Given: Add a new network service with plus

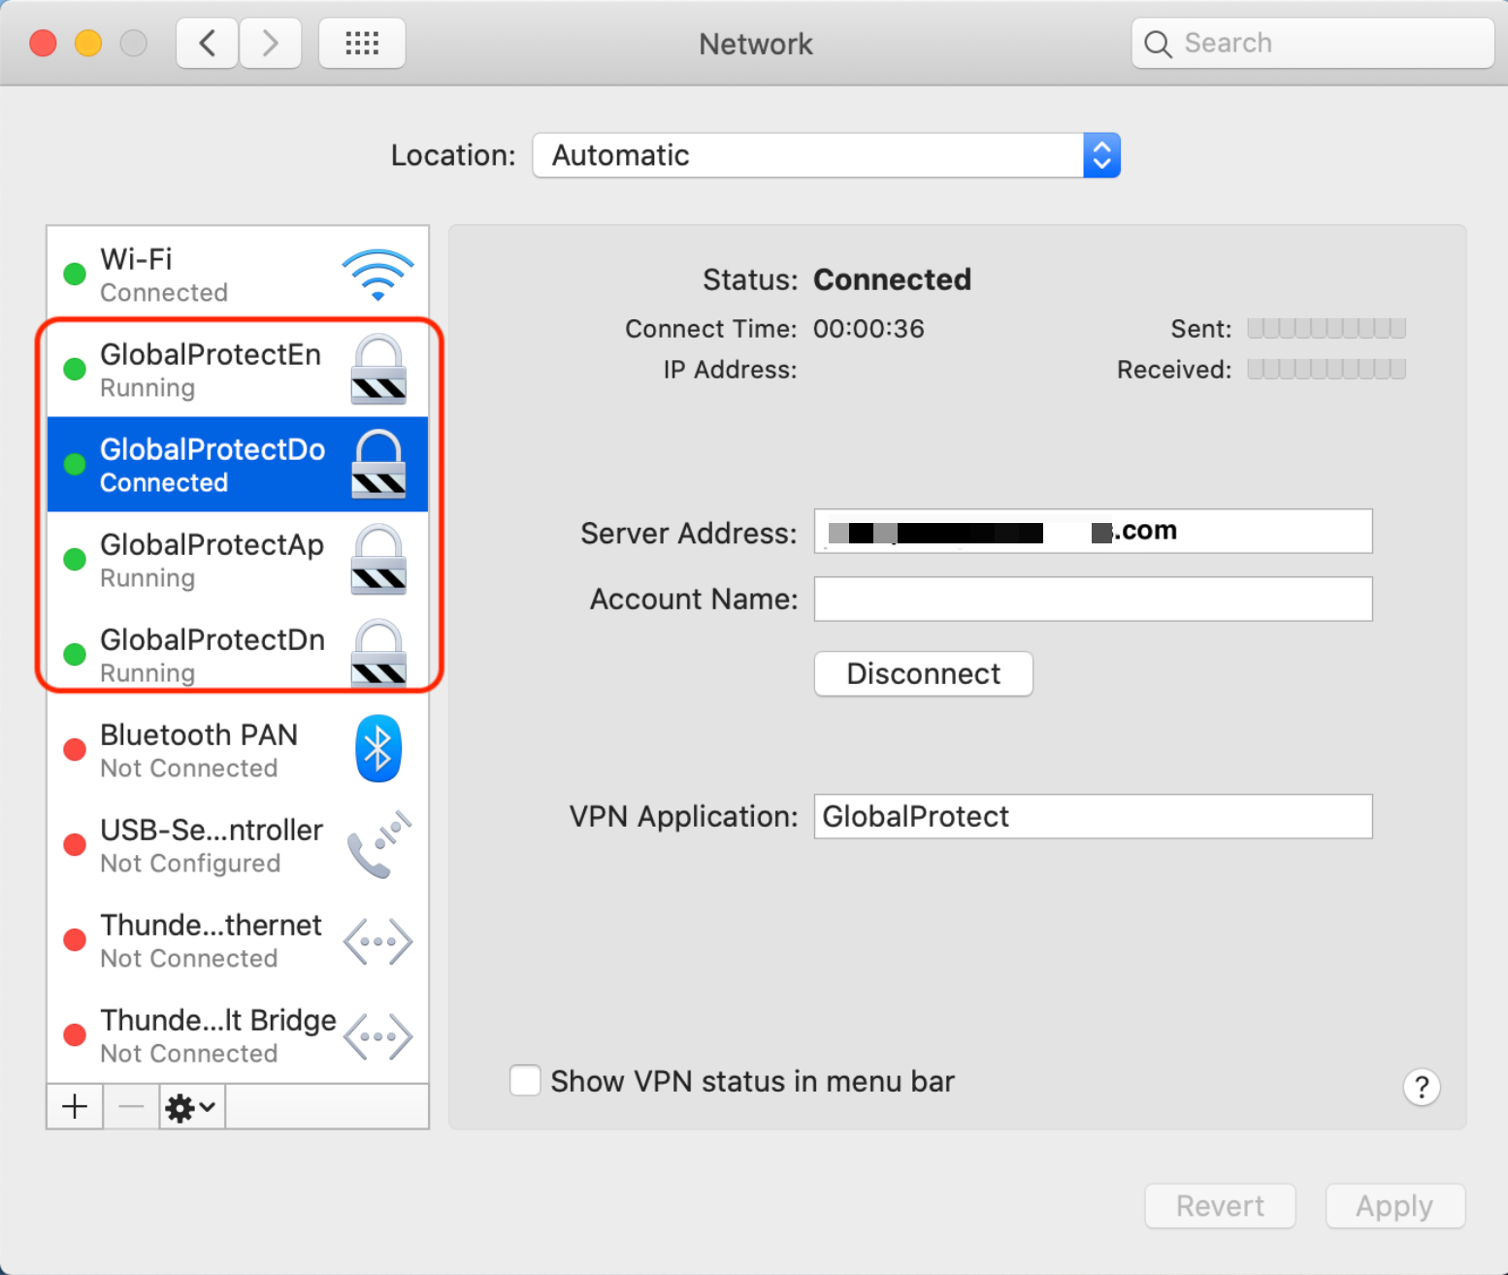Looking at the screenshot, I should pyautogui.click(x=75, y=1106).
